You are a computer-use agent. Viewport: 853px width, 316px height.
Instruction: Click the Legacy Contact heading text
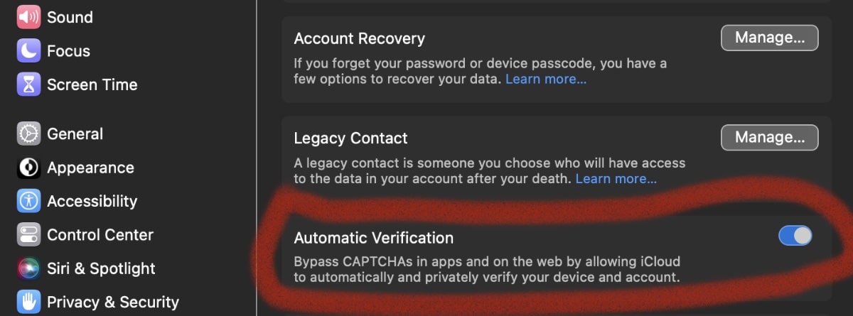click(350, 138)
